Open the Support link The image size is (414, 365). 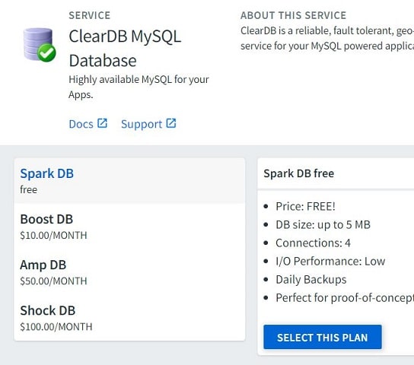(142, 124)
